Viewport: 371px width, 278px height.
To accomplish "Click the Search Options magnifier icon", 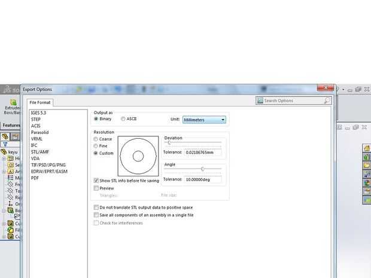I will coord(327,100).
